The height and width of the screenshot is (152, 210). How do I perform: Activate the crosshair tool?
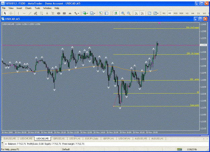(x=11, y=13)
